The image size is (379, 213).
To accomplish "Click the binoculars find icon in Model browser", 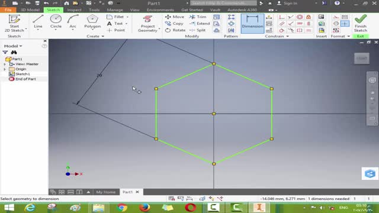I will [14, 52].
